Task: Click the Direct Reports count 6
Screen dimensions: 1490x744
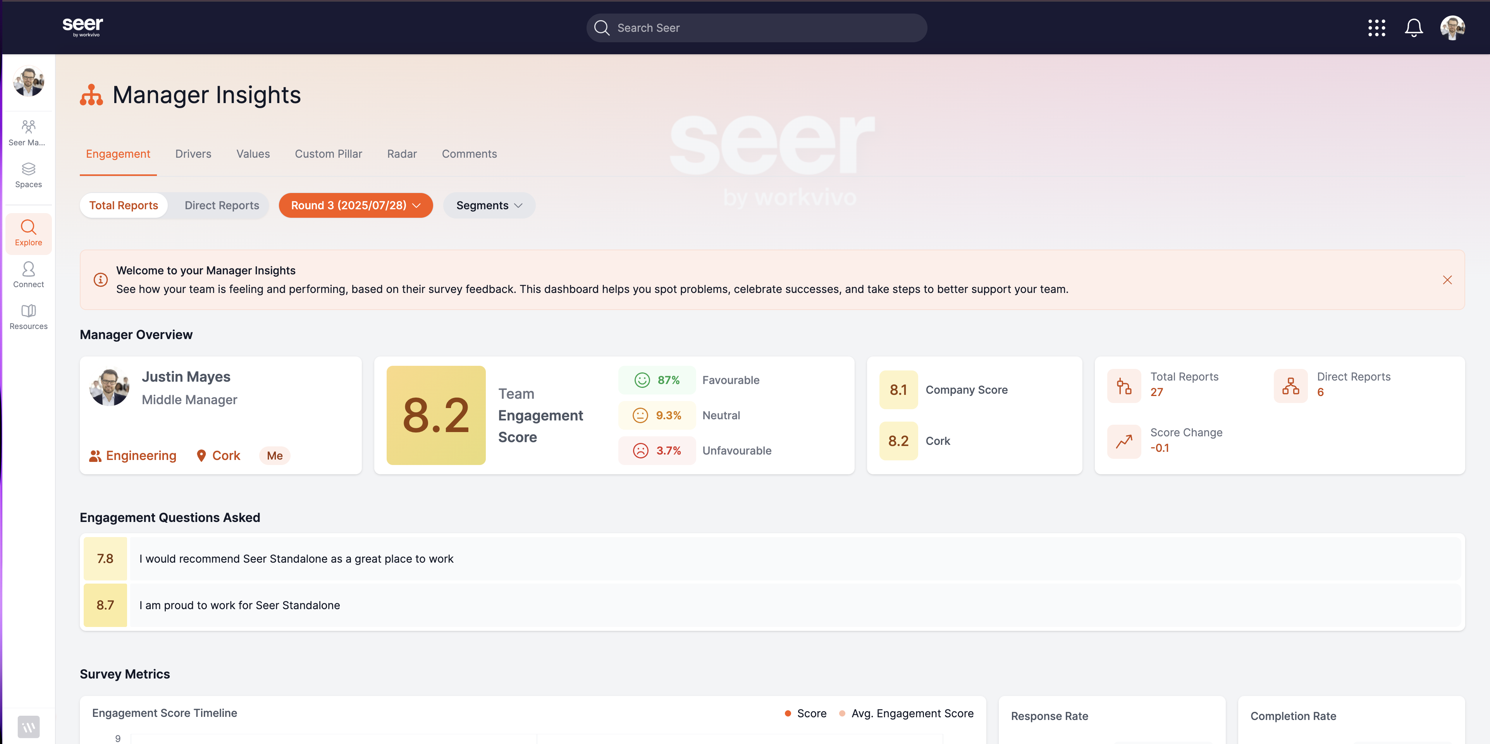Action: (1321, 392)
